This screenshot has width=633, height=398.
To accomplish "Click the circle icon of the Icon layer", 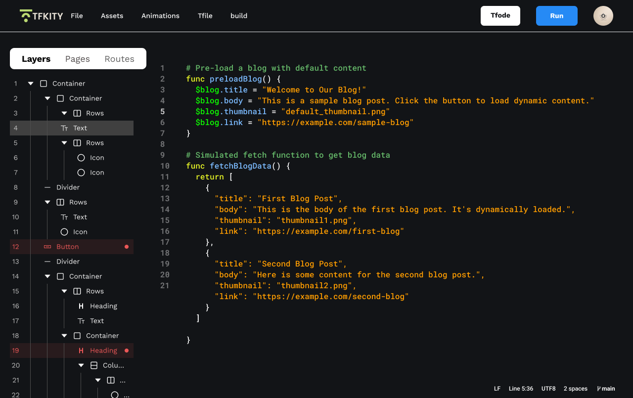I will (81, 157).
